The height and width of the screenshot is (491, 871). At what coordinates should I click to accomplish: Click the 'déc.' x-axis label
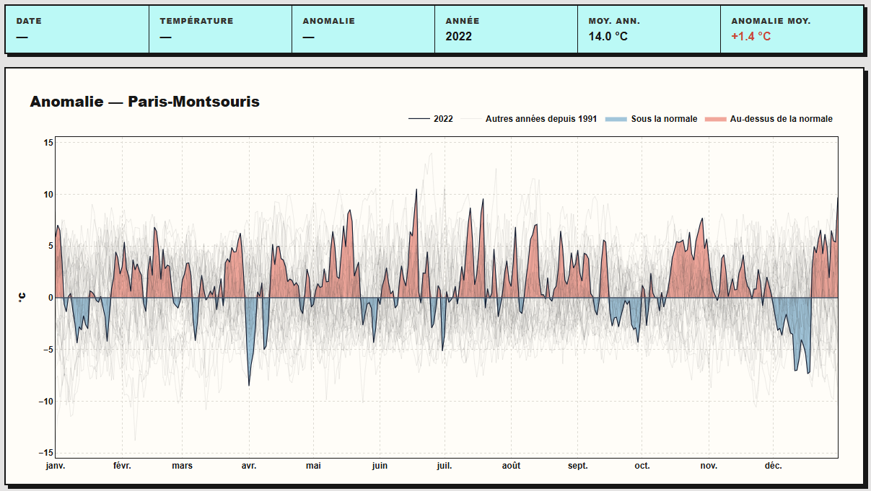[773, 466]
